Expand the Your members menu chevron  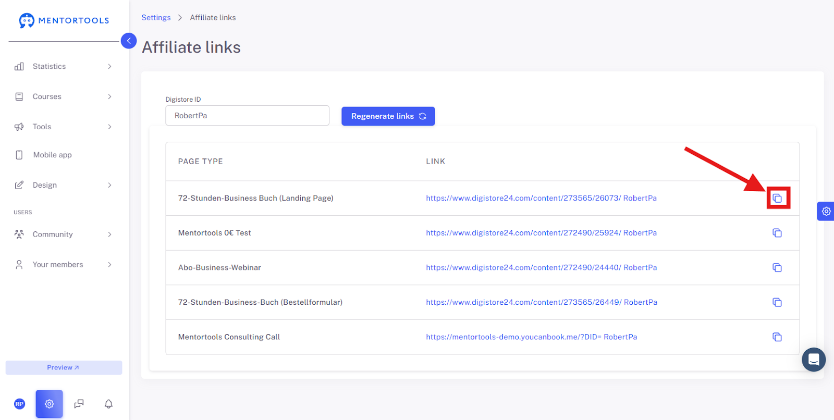point(109,265)
